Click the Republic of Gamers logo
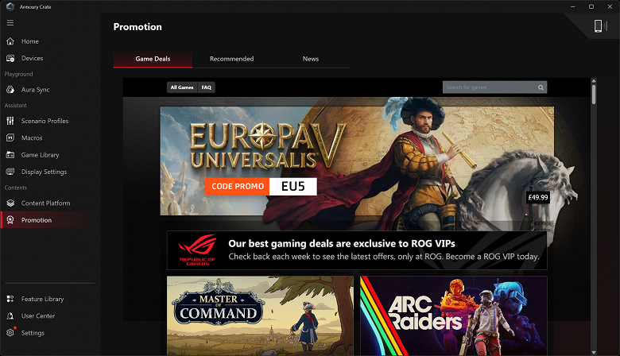 click(197, 250)
